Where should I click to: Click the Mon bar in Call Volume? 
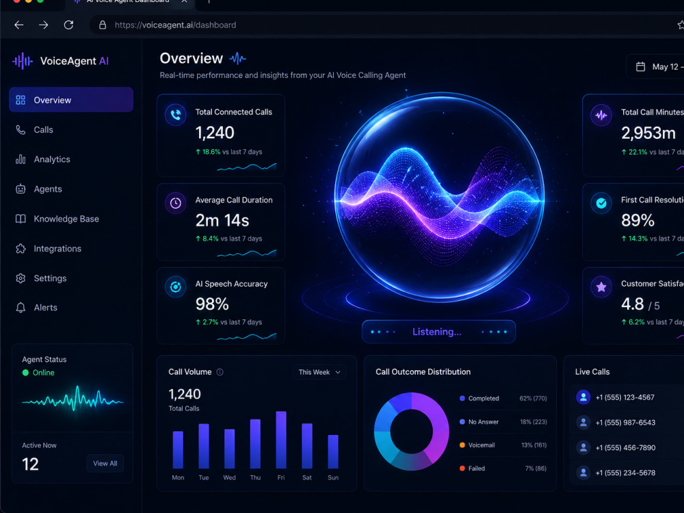pyautogui.click(x=178, y=450)
